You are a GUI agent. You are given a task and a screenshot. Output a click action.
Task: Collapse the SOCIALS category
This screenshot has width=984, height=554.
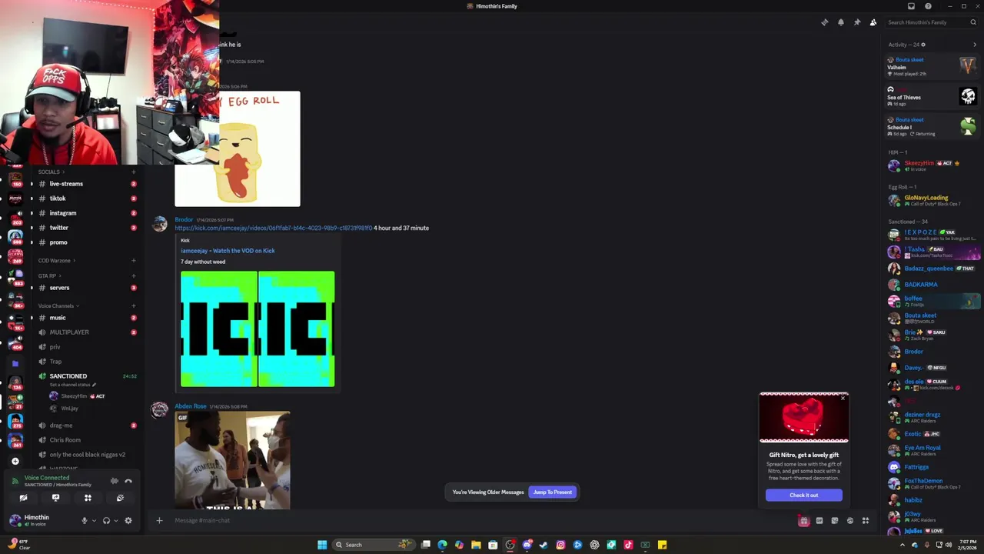tap(51, 172)
